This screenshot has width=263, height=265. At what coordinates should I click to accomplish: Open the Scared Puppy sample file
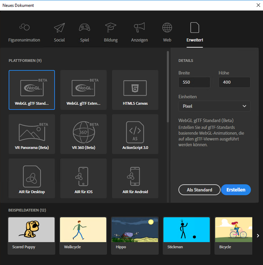31,229
